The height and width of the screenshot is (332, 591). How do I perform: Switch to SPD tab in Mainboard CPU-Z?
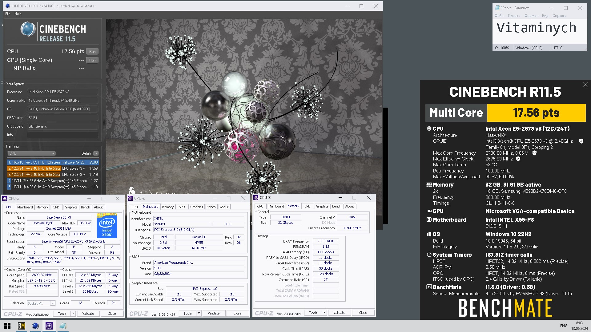click(x=182, y=207)
